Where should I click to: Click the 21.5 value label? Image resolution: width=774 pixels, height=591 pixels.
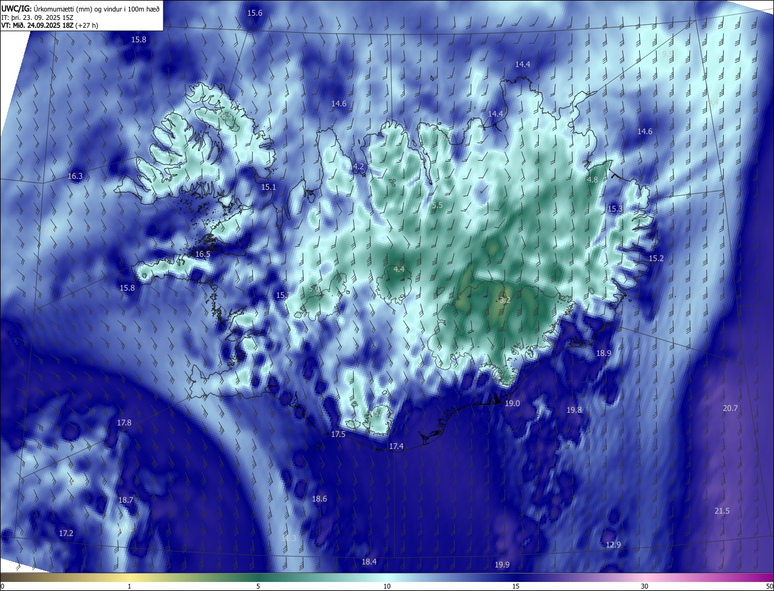(x=722, y=511)
